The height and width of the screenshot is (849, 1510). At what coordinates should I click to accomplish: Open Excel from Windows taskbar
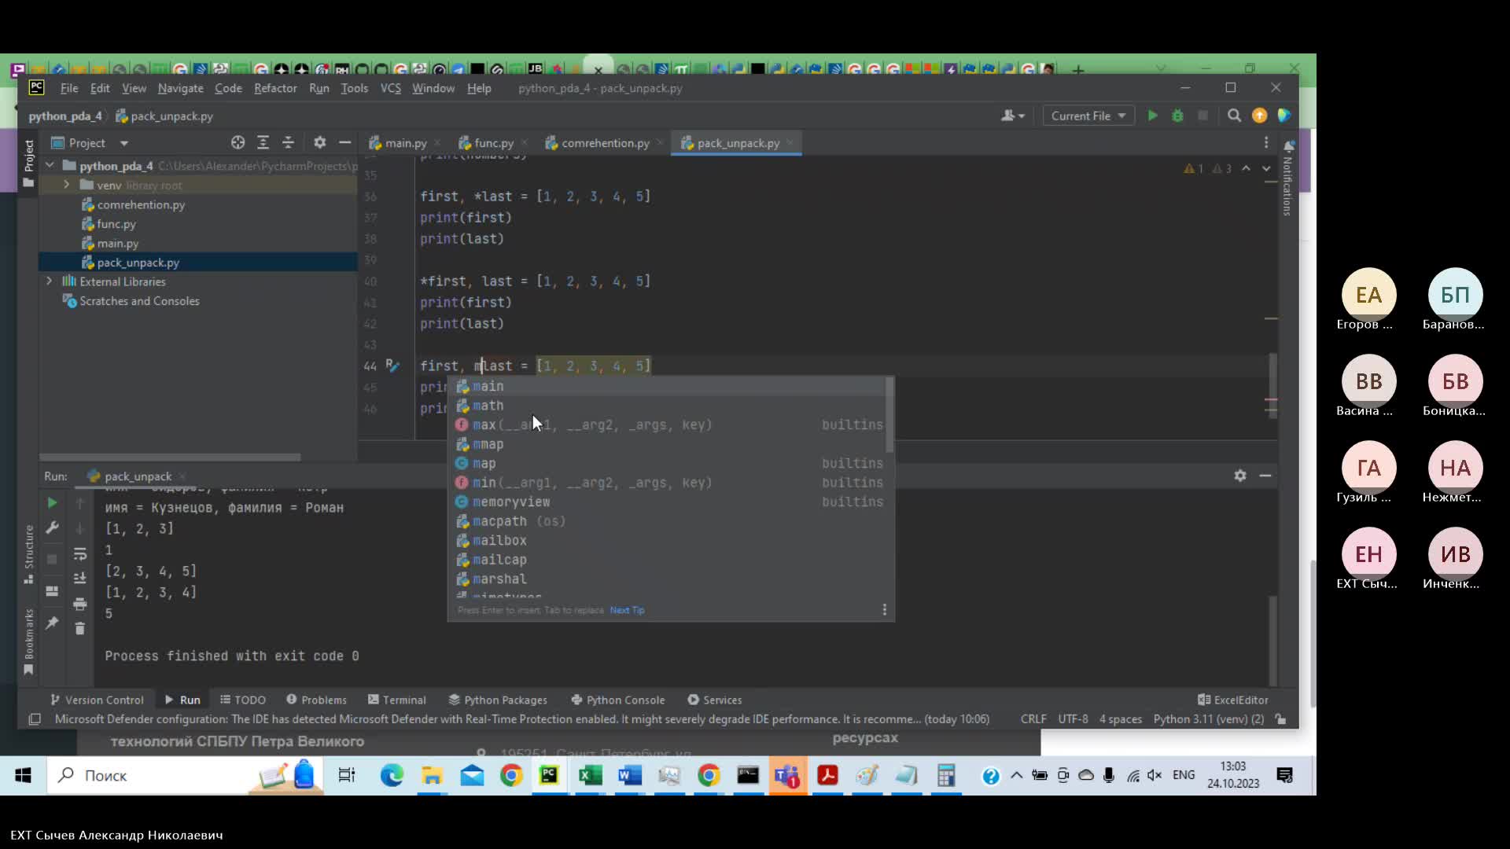(x=590, y=776)
